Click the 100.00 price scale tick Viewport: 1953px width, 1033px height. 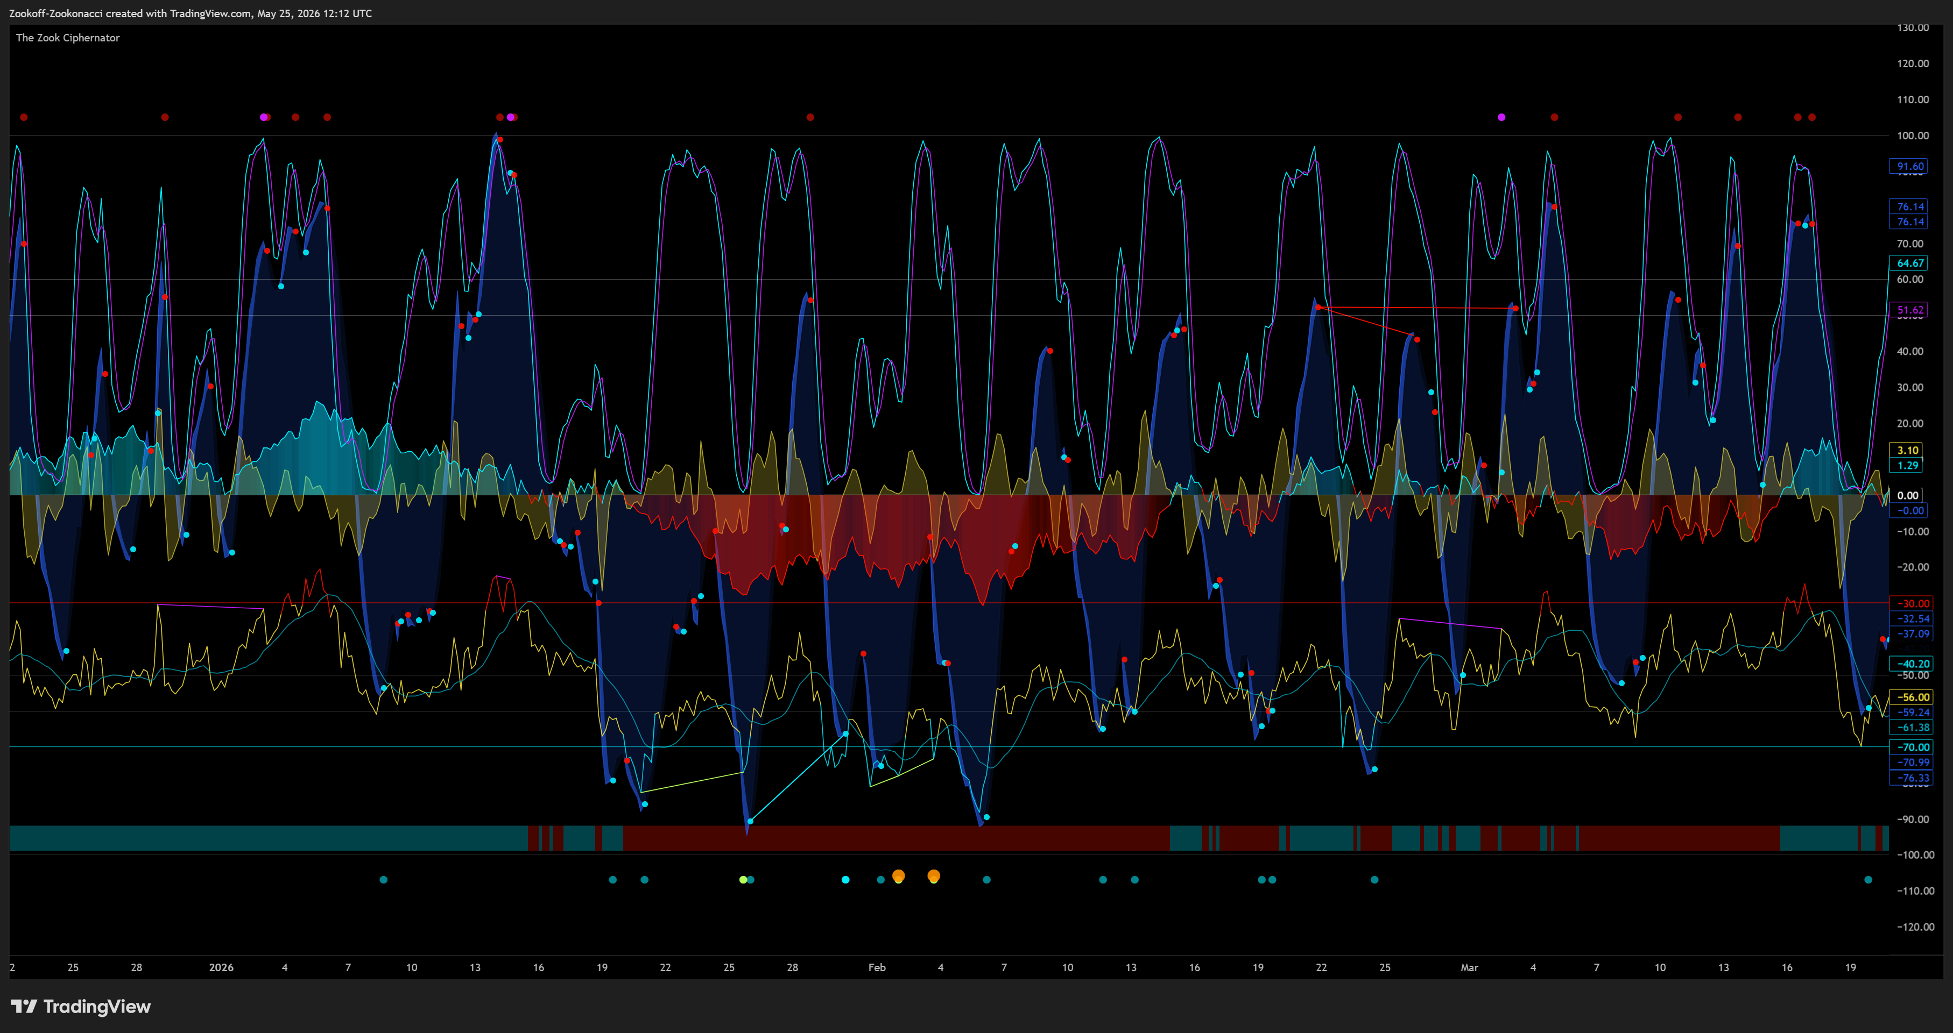click(x=1913, y=136)
